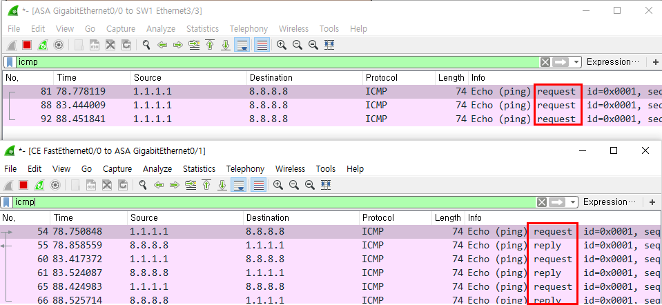Click icmp filter field in ASA-to-SW1 window
Screen dimensions: 662x305
(278, 62)
